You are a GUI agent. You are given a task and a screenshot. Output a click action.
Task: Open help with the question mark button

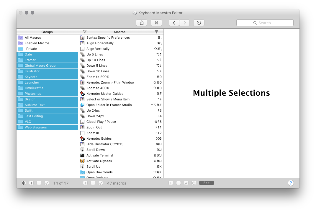pyautogui.click(x=291, y=183)
